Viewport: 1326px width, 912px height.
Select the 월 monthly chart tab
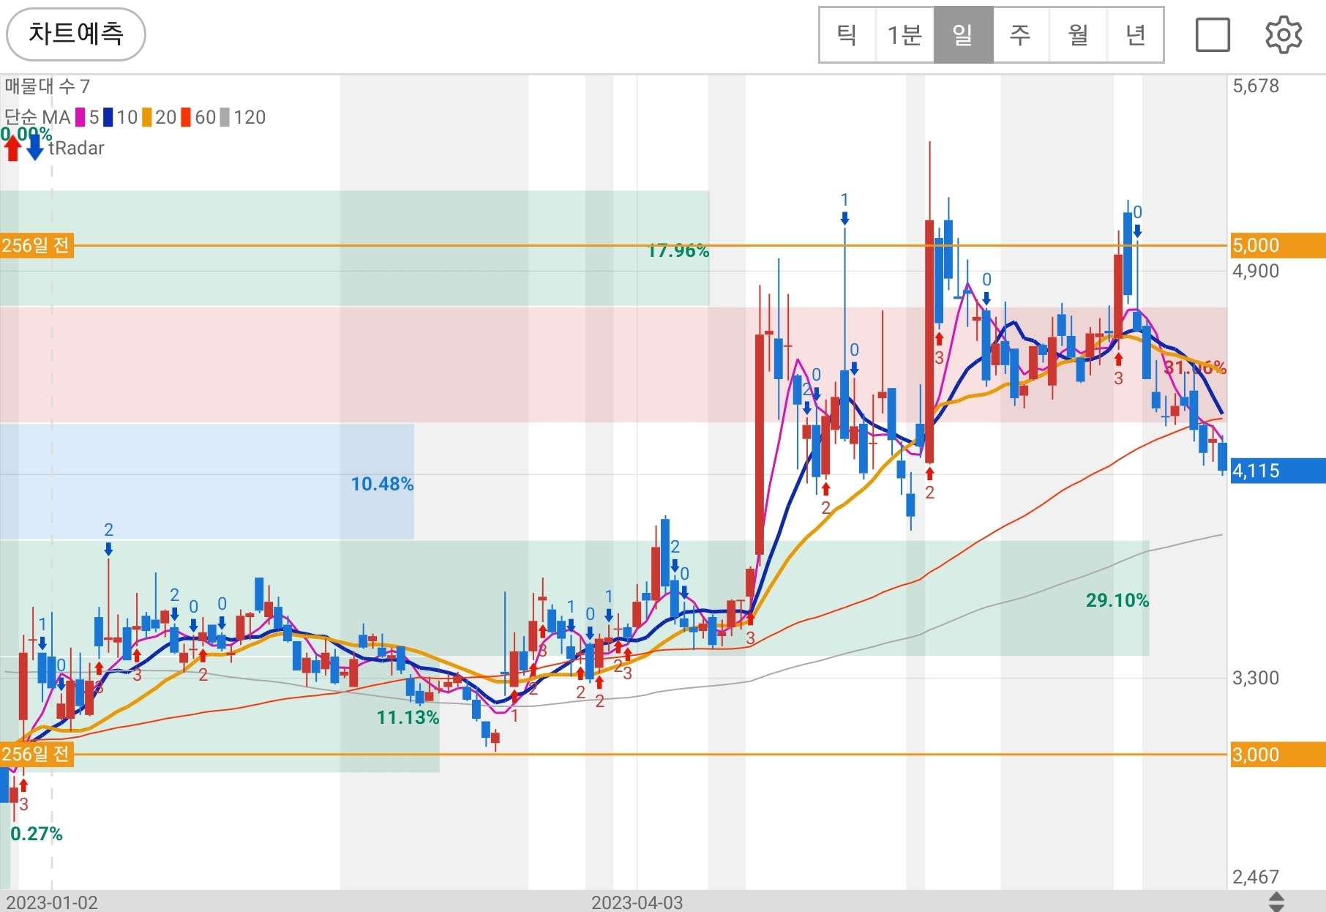tap(1078, 35)
